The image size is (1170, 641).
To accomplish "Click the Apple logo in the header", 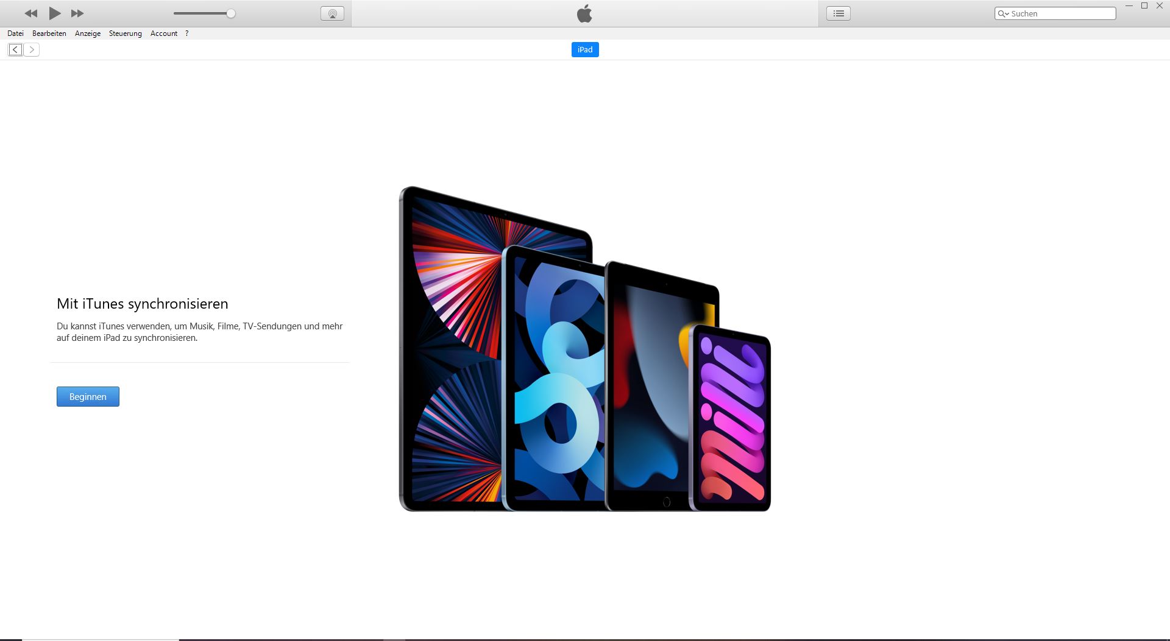I will click(584, 13).
